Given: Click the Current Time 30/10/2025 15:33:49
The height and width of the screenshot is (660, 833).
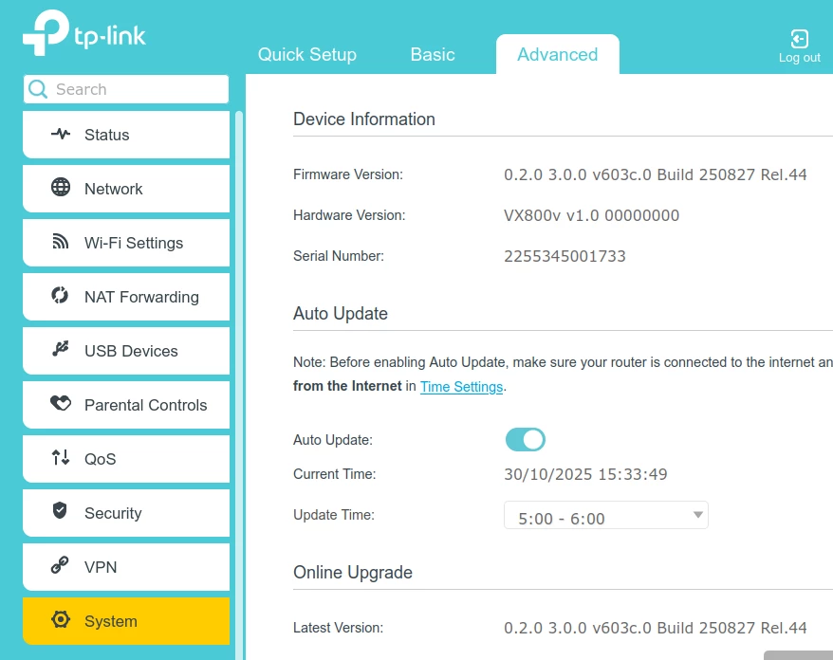Looking at the screenshot, I should [x=585, y=474].
